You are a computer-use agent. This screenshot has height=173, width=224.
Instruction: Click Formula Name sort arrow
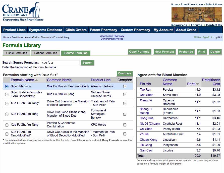[x=36, y=80]
